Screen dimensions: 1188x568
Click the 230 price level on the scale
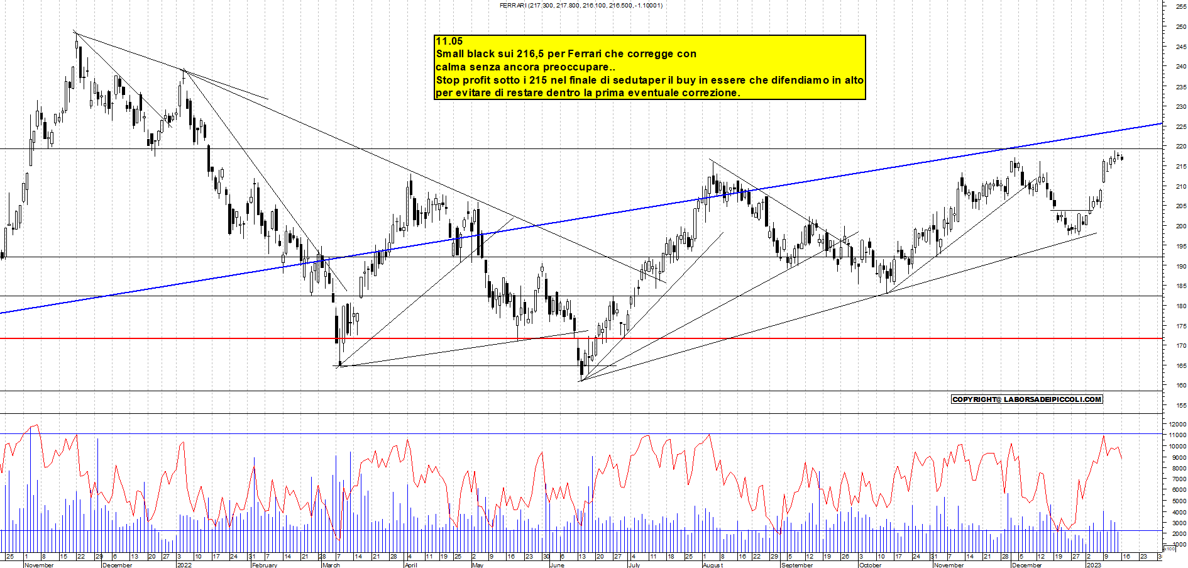tap(1181, 106)
